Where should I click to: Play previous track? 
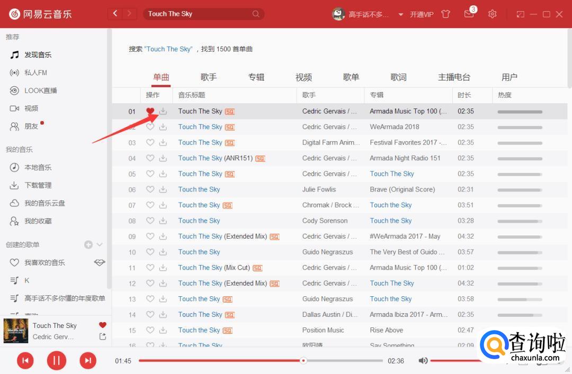[25, 361]
